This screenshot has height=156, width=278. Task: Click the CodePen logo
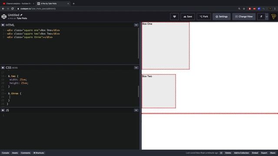tap(4, 16)
